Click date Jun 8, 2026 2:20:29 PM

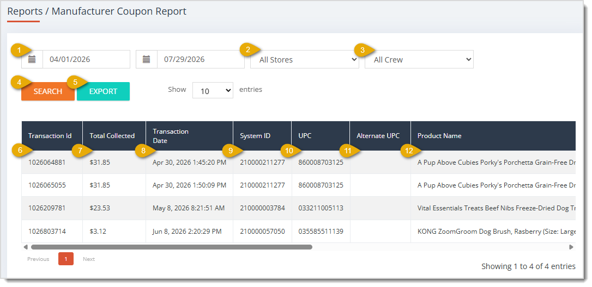[187, 231]
